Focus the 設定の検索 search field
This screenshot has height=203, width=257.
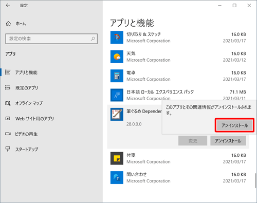coord(51,39)
